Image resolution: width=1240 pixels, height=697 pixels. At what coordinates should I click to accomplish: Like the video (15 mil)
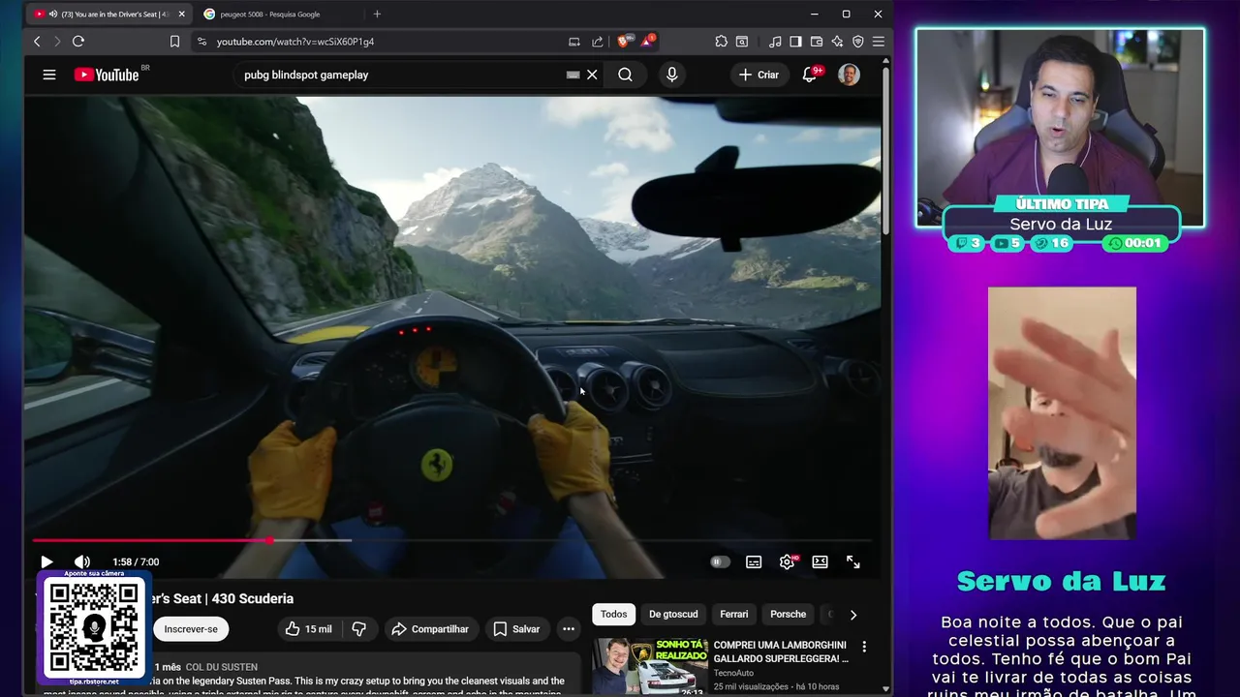click(308, 629)
